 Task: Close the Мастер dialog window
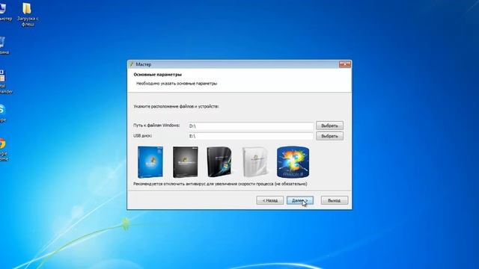345,64
